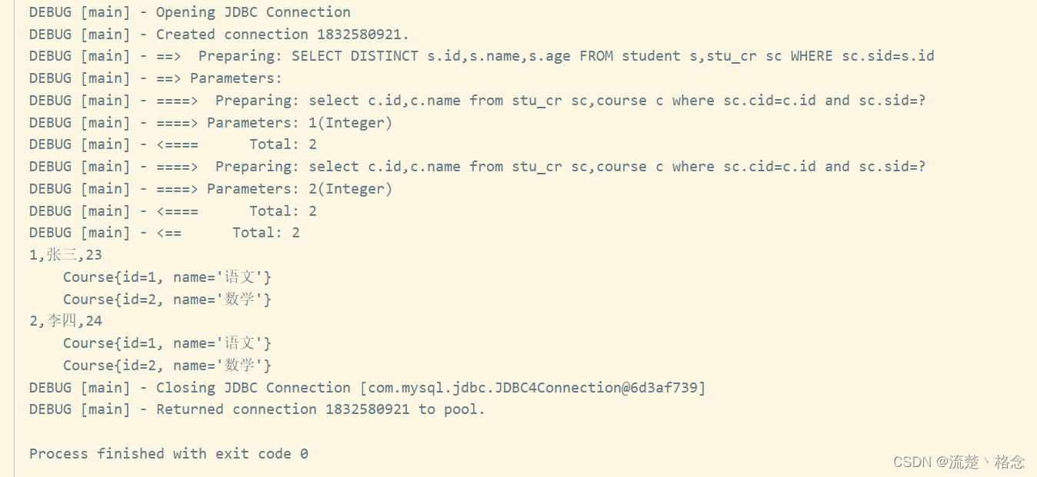Click the empty "==> Parameters:" log line
The width and height of the screenshot is (1037, 477).
click(x=155, y=78)
